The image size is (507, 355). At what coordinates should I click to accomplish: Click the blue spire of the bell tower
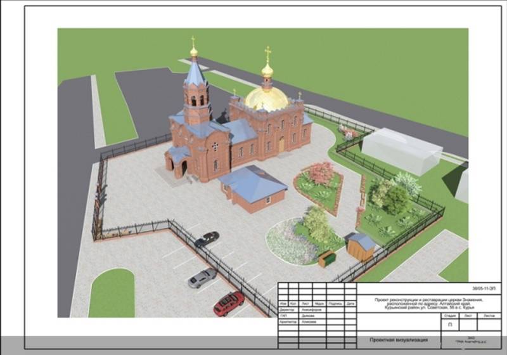pyautogui.click(x=195, y=74)
